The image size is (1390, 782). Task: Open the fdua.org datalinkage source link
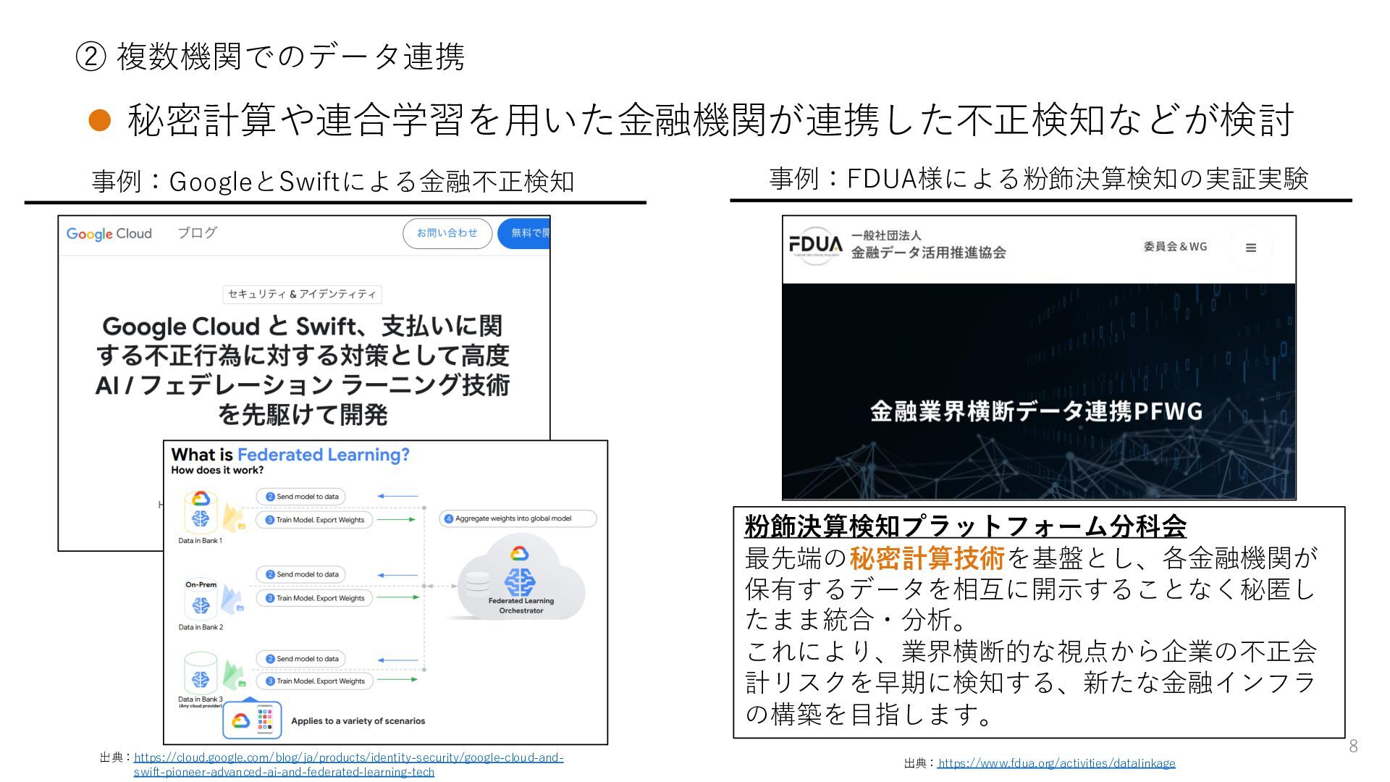[x=1056, y=763]
